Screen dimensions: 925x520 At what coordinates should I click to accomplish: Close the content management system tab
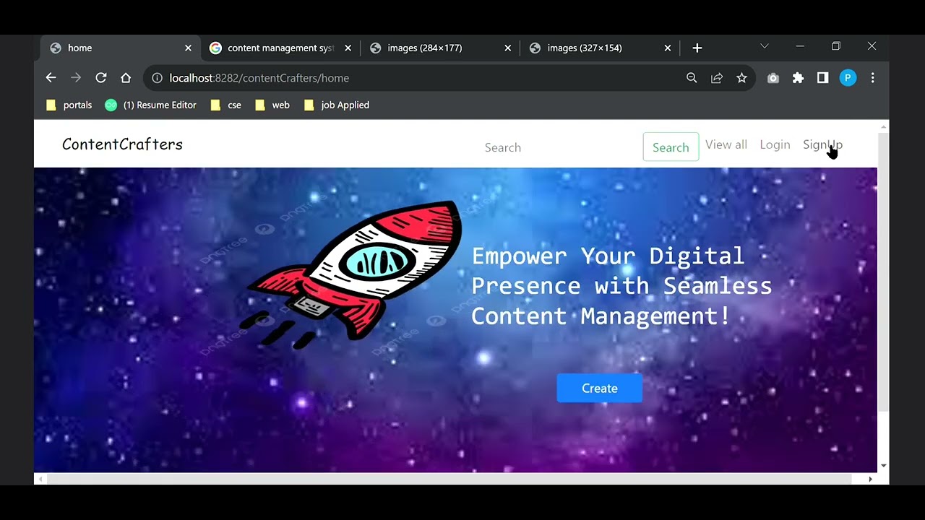348,48
